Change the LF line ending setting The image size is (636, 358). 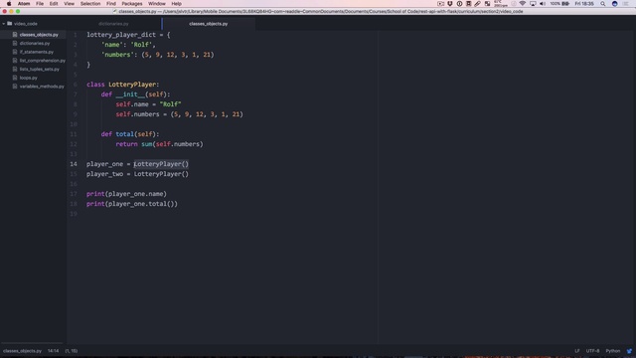point(577,351)
